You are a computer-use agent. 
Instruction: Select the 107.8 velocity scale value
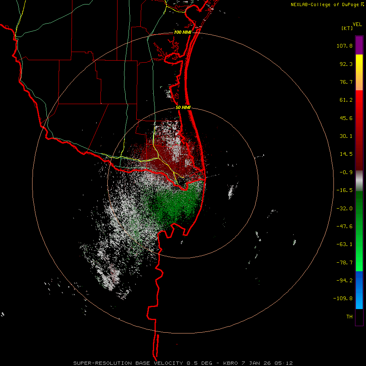pos(344,46)
